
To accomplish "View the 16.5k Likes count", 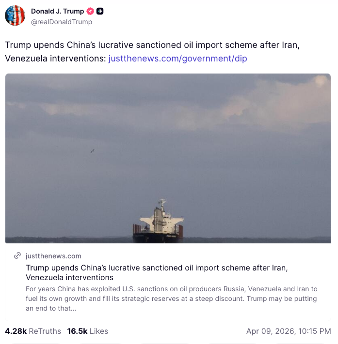I will tap(77, 331).
